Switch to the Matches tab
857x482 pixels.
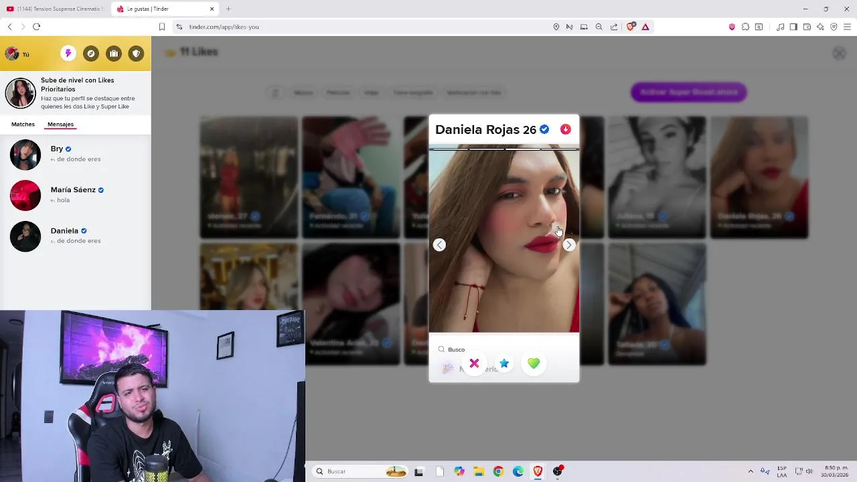pyautogui.click(x=23, y=125)
